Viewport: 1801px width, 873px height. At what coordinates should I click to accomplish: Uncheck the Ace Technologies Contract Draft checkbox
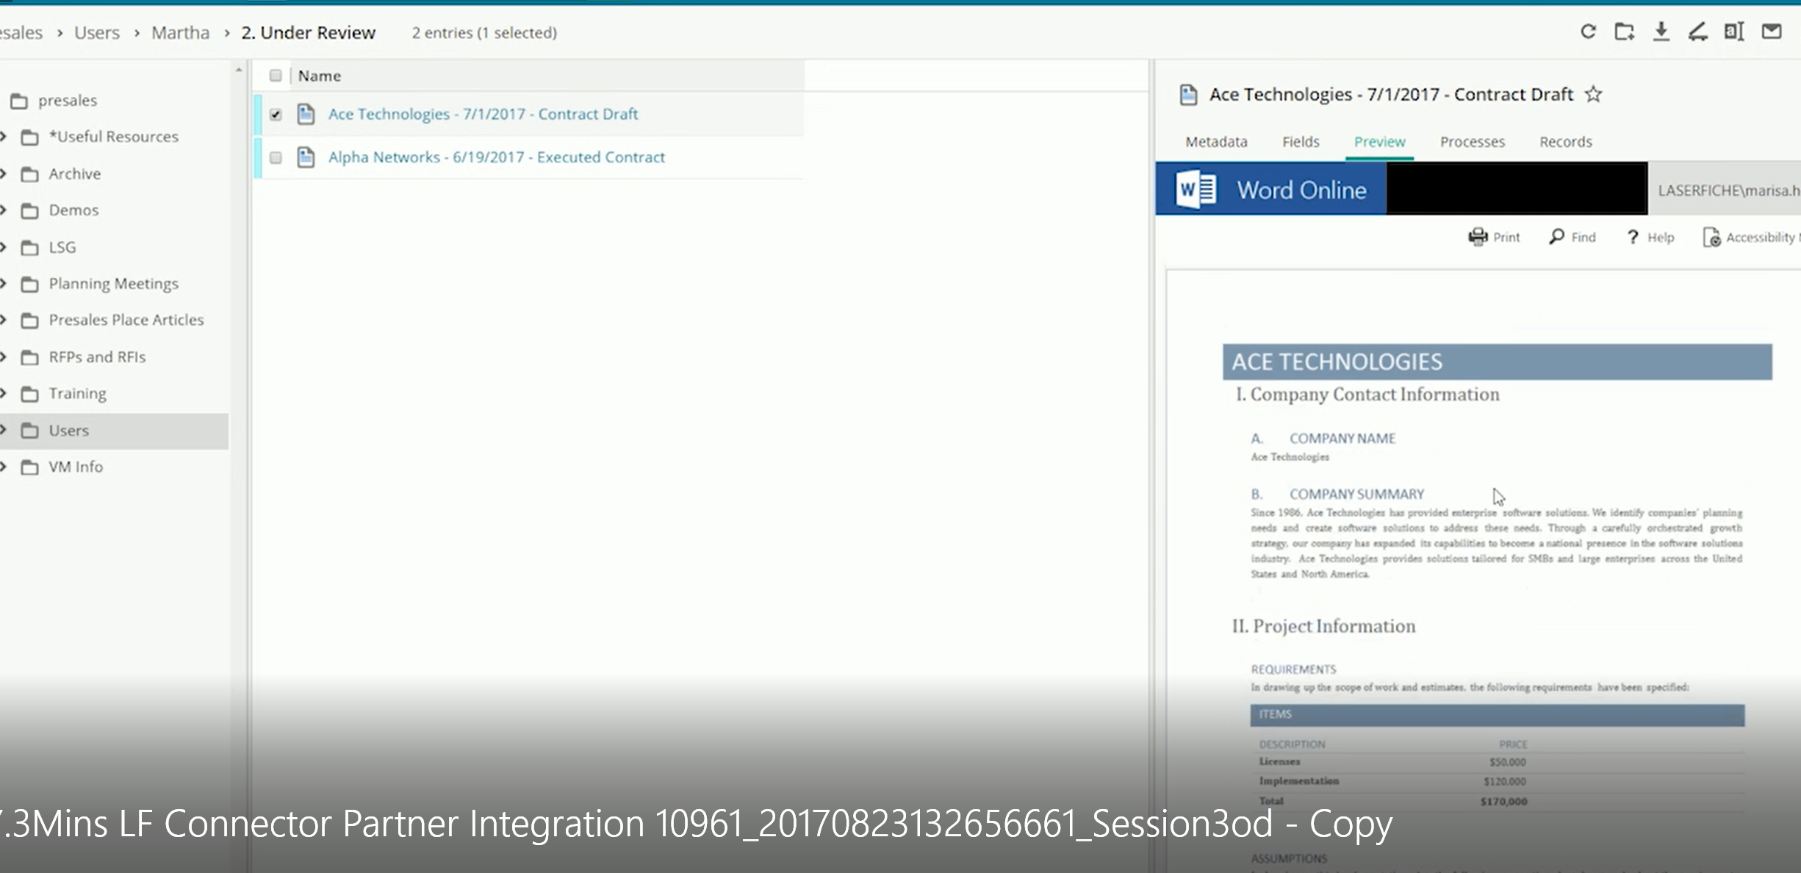click(x=276, y=114)
